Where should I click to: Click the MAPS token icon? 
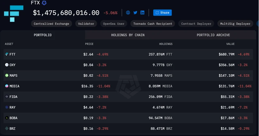click(7, 75)
